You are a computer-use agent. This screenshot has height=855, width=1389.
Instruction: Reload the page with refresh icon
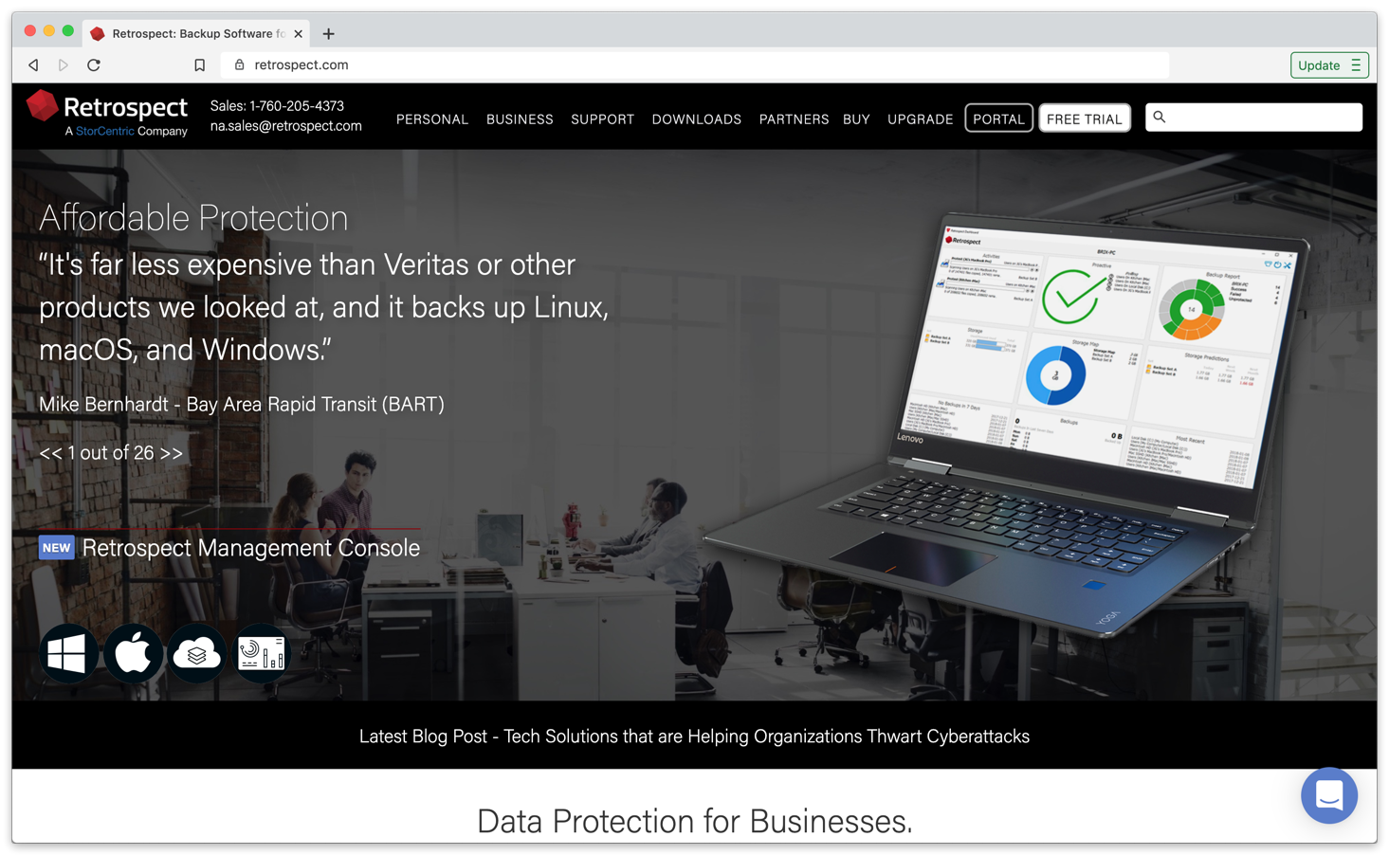point(93,65)
